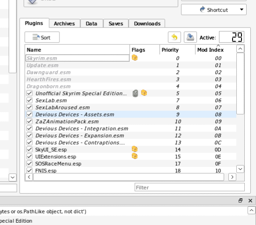The width and height of the screenshot is (256, 225).
Task: Close the log panel with X icon
Action: click(x=250, y=201)
